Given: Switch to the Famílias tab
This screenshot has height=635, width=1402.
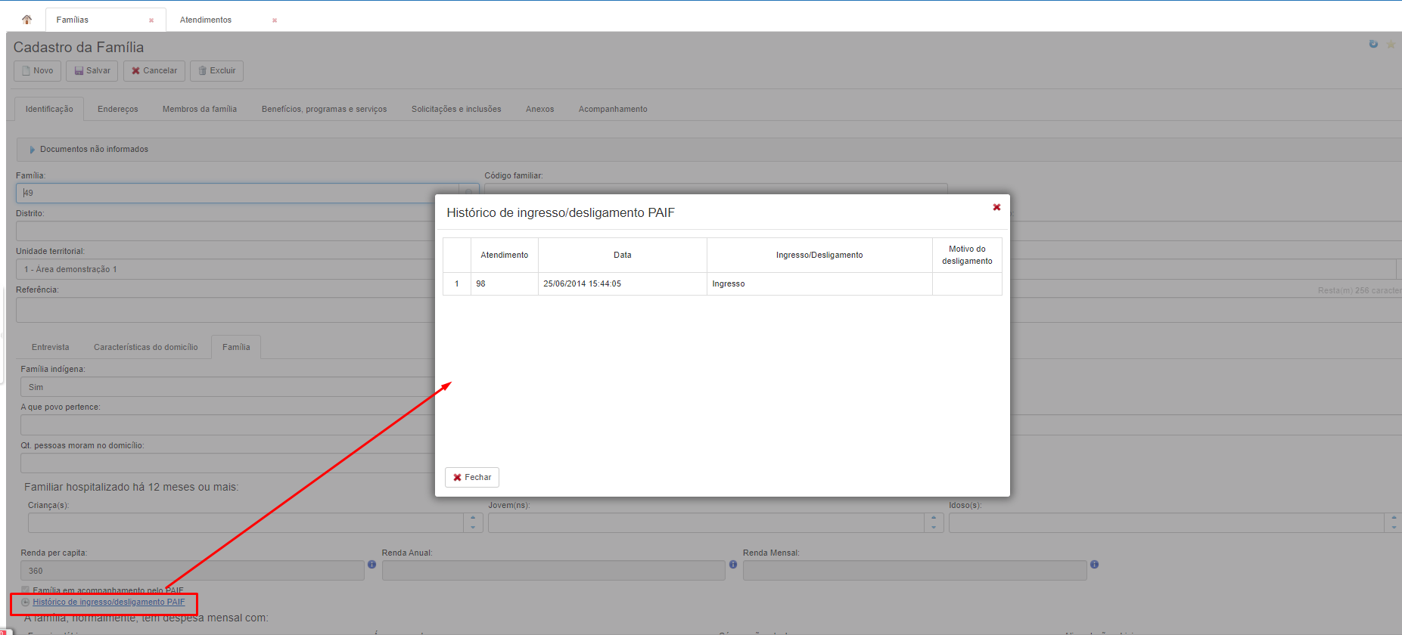Looking at the screenshot, I should (x=73, y=20).
